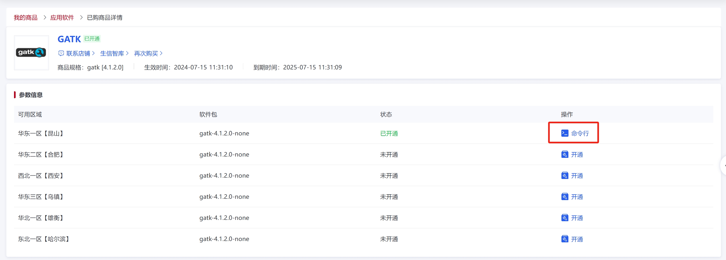
Task: Click the command line terminal icon for 华东一区
Action: click(x=565, y=133)
